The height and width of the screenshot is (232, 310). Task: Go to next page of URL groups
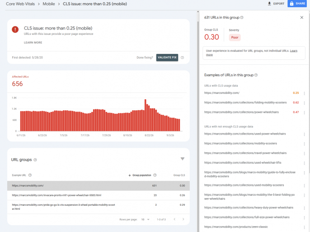coord(183,219)
